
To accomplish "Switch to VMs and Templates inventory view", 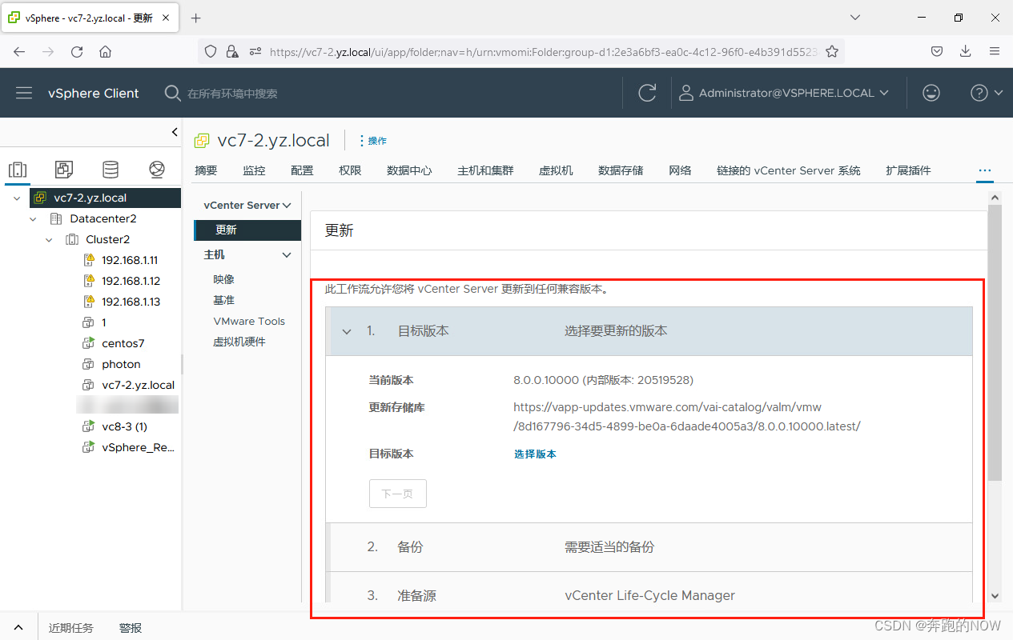I will point(64,169).
